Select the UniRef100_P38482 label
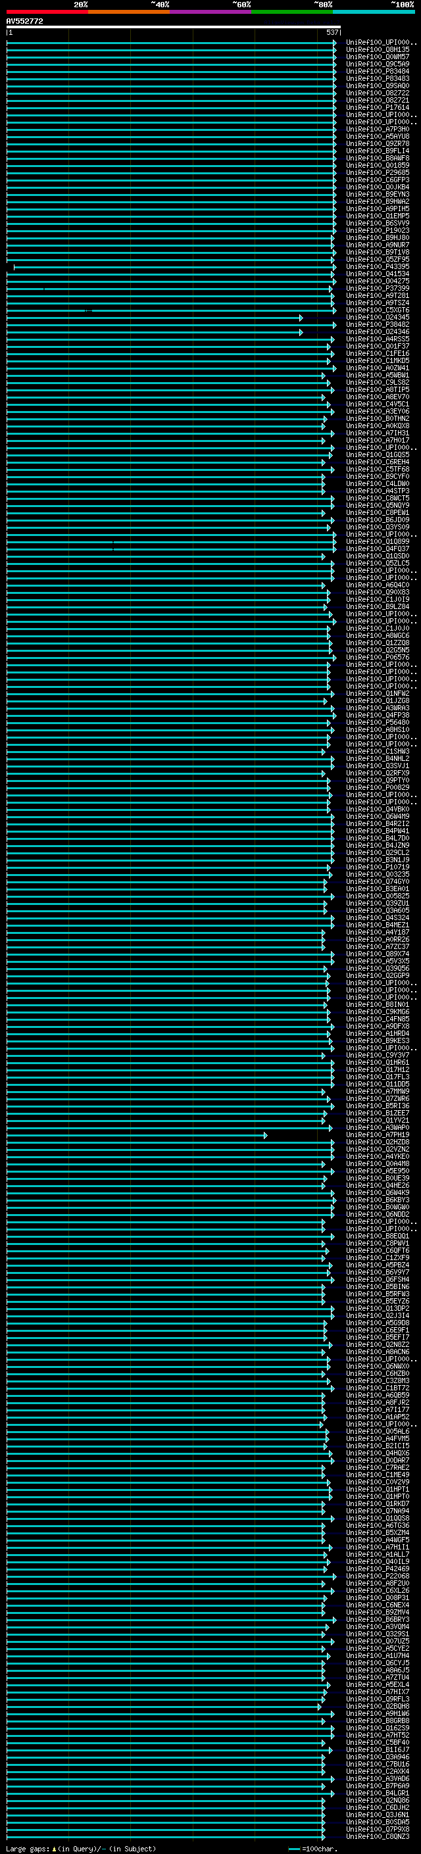 [377, 325]
